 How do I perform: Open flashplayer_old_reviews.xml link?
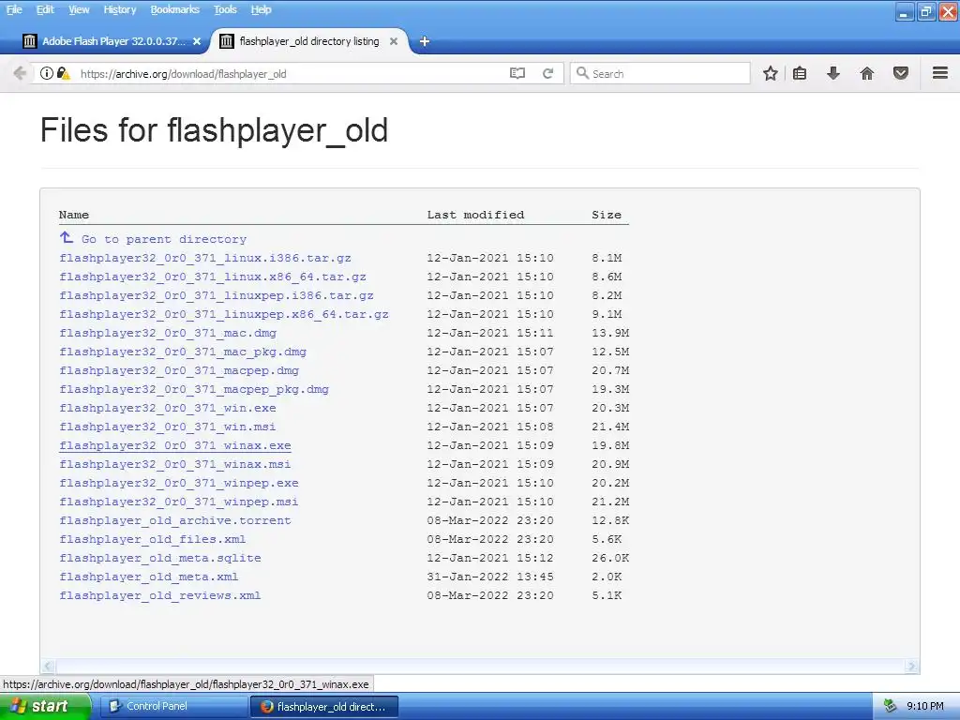point(159,595)
